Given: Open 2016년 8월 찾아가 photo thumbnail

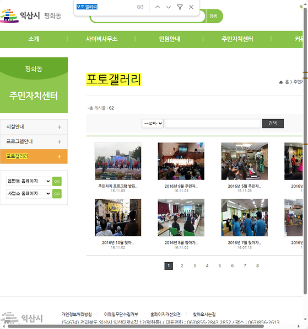Looking at the screenshot, I should pos(181,217).
